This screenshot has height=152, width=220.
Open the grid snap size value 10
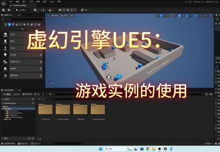[183, 16]
